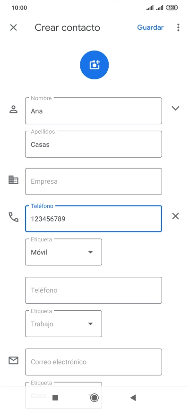The width and height of the screenshot is (189, 409).
Task: Save contact with Guardar
Action: [150, 27]
